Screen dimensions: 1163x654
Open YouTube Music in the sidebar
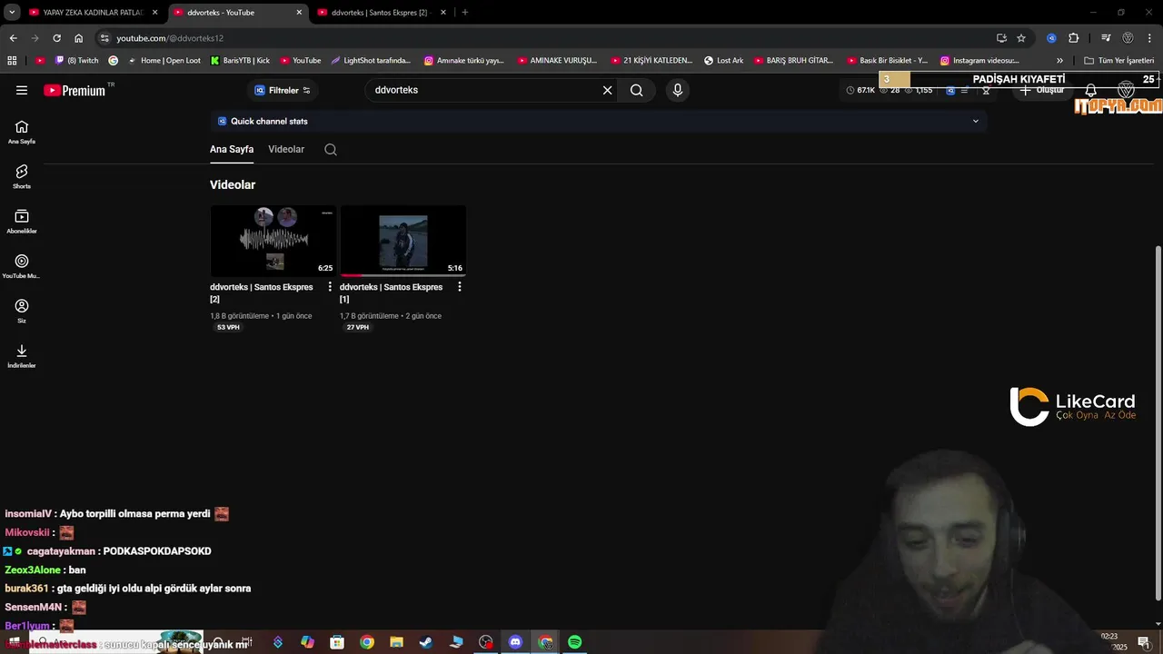pyautogui.click(x=22, y=267)
